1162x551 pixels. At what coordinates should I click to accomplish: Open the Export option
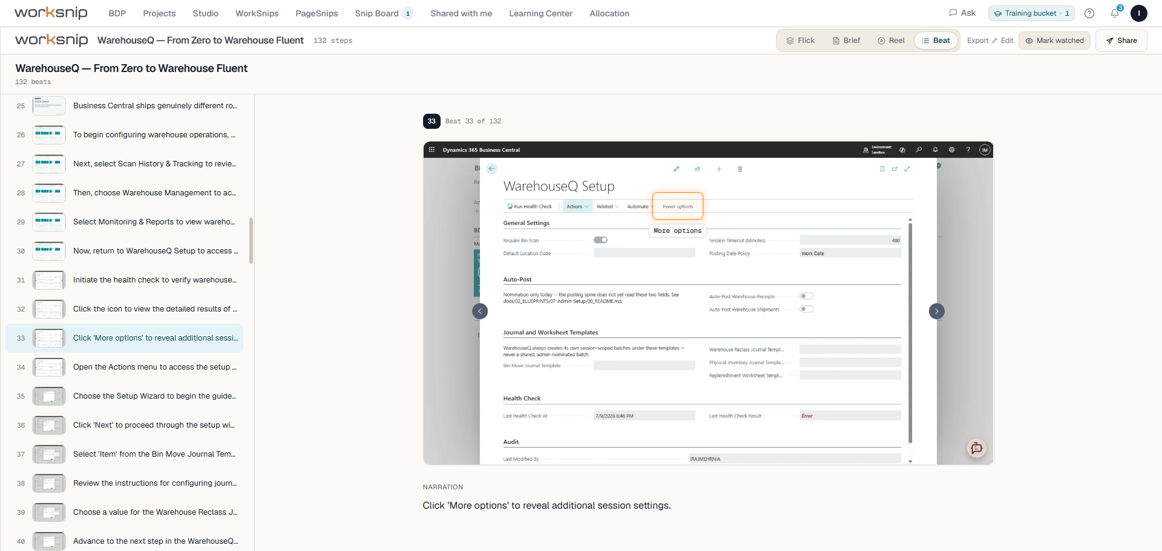tap(977, 41)
